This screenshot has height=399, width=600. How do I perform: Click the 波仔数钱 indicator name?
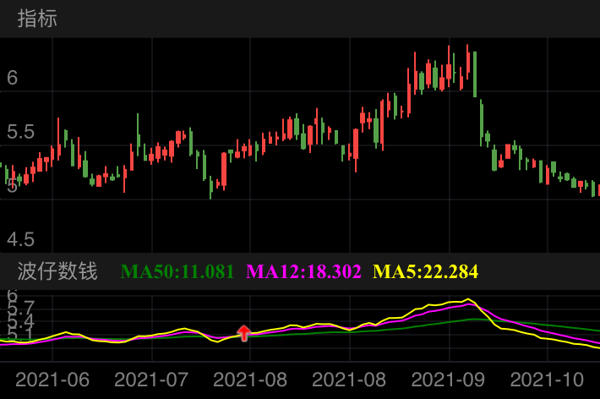click(57, 271)
